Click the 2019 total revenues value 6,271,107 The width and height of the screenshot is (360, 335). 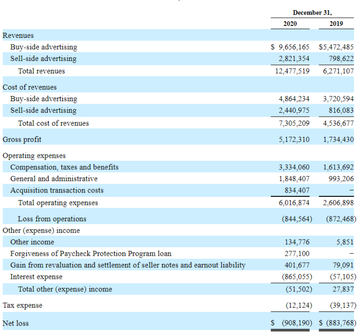click(338, 71)
